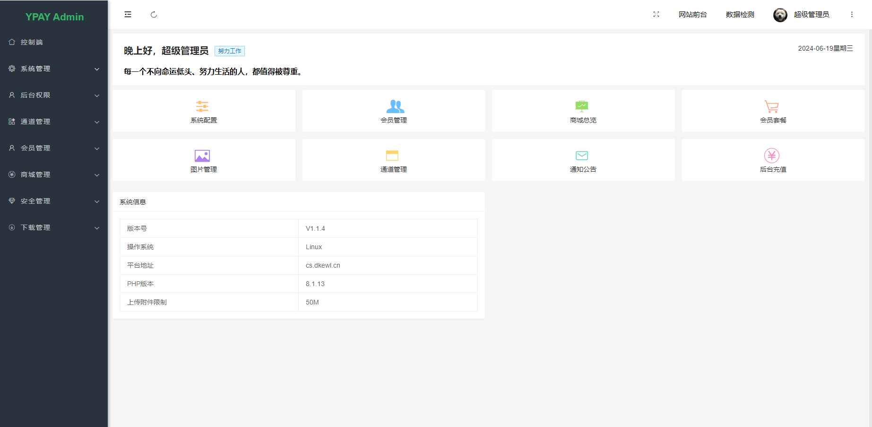Select 控制端 in the sidebar

coord(32,42)
